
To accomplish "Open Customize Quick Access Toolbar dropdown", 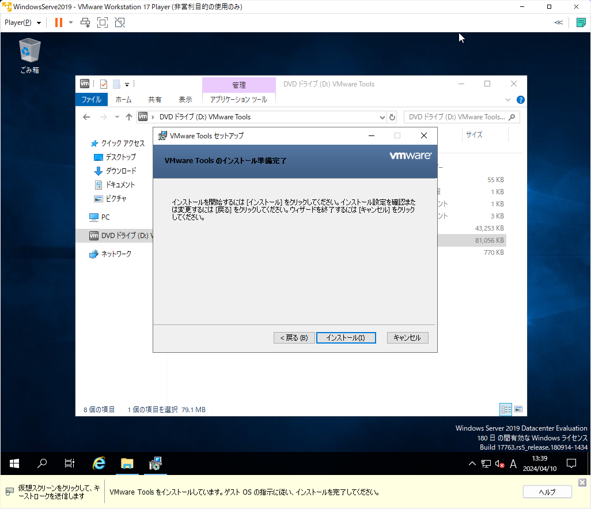I will click(x=127, y=85).
